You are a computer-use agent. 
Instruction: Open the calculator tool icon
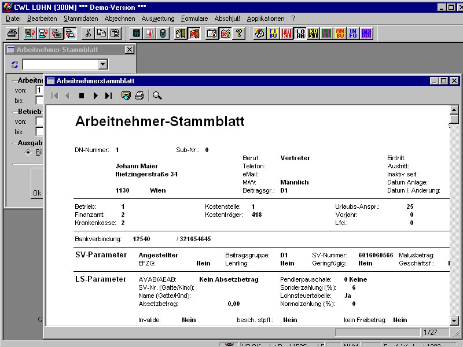pos(136,33)
